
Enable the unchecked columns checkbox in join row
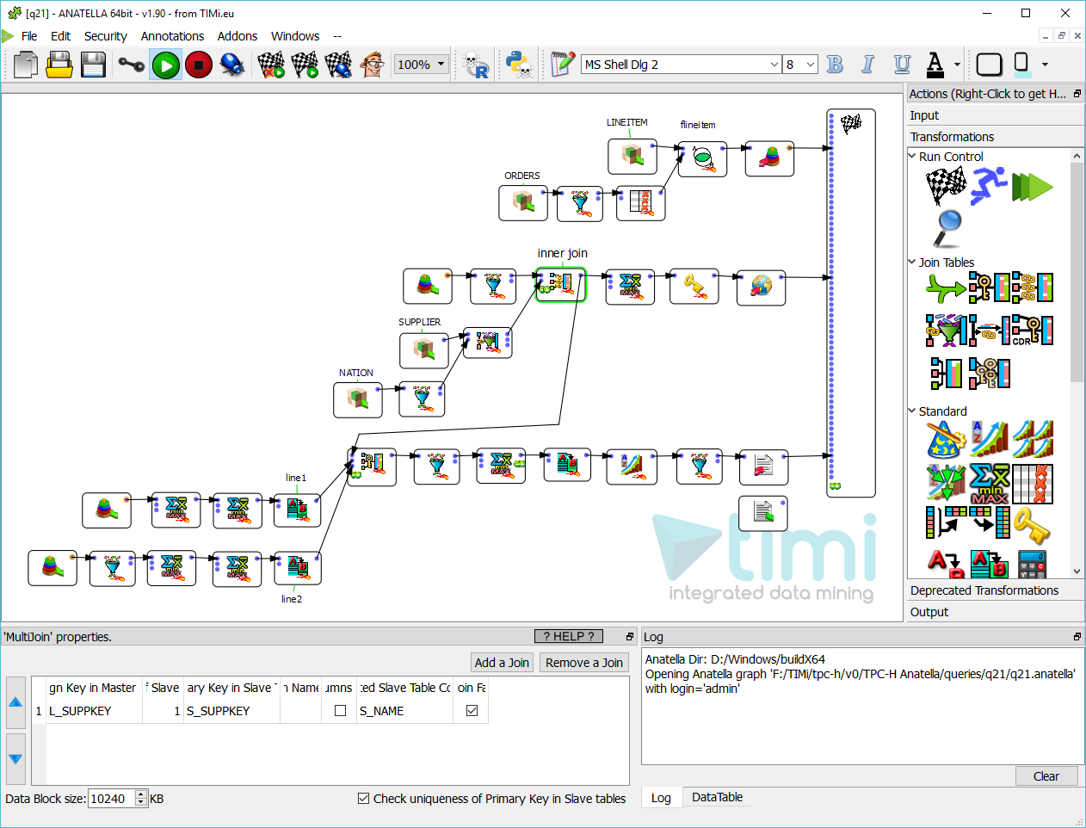(340, 710)
